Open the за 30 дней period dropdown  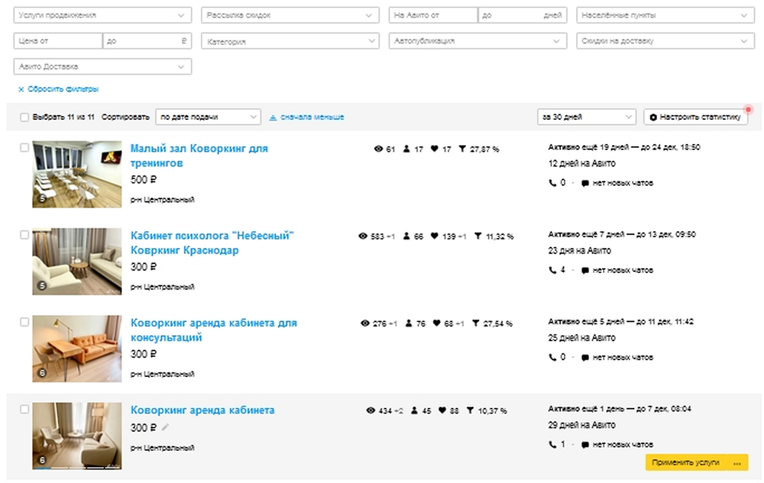[586, 117]
